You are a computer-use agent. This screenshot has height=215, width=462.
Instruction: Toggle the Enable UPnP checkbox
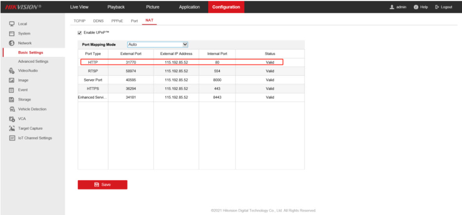point(80,32)
